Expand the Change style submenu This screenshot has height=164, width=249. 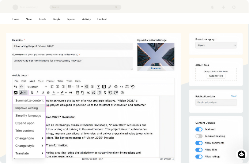point(29,146)
